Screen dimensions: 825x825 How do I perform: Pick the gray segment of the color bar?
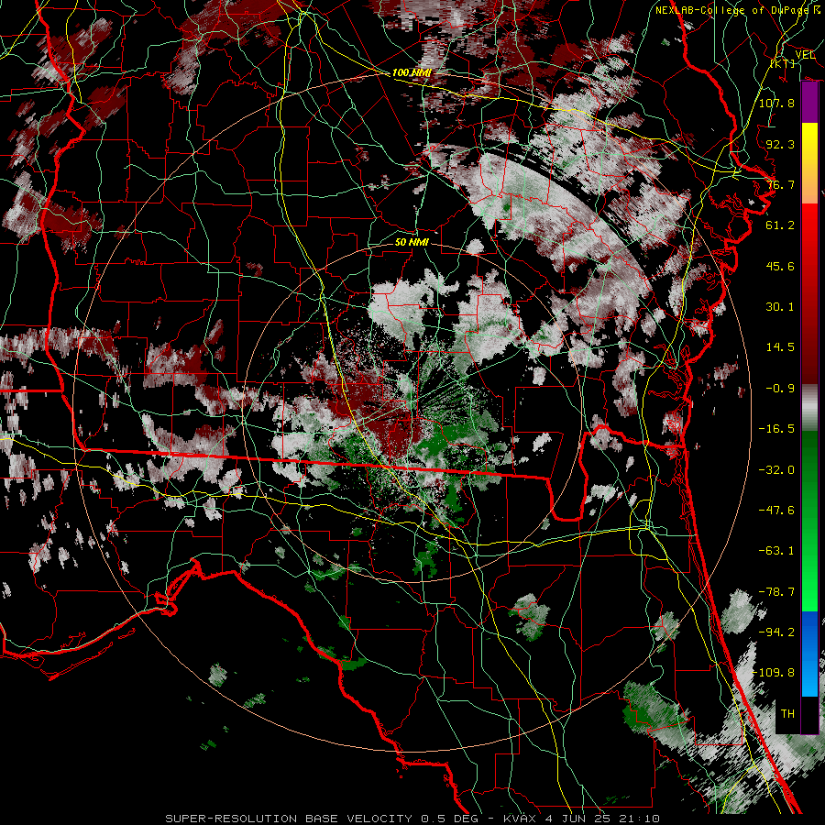point(809,408)
